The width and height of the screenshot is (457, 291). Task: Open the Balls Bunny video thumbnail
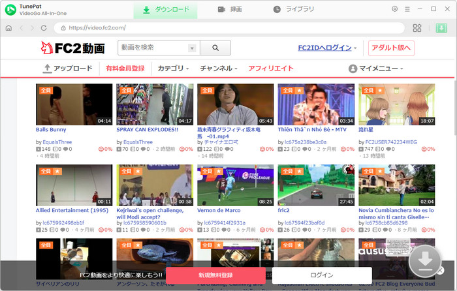pos(74,104)
